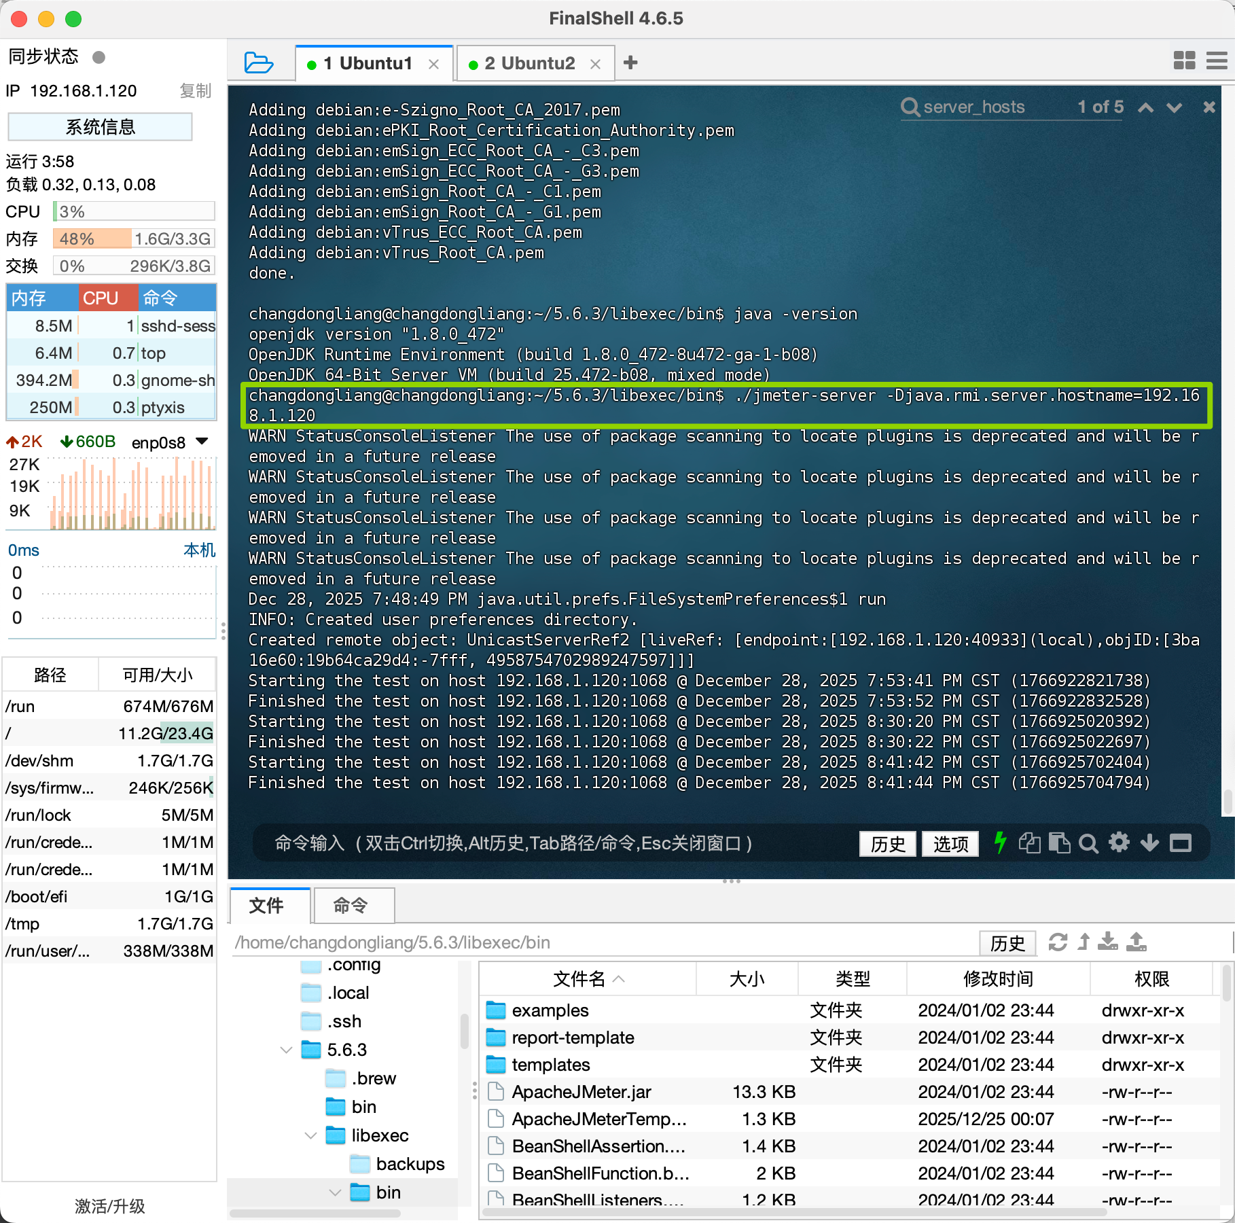Open the grid layout view icon

[1184, 60]
